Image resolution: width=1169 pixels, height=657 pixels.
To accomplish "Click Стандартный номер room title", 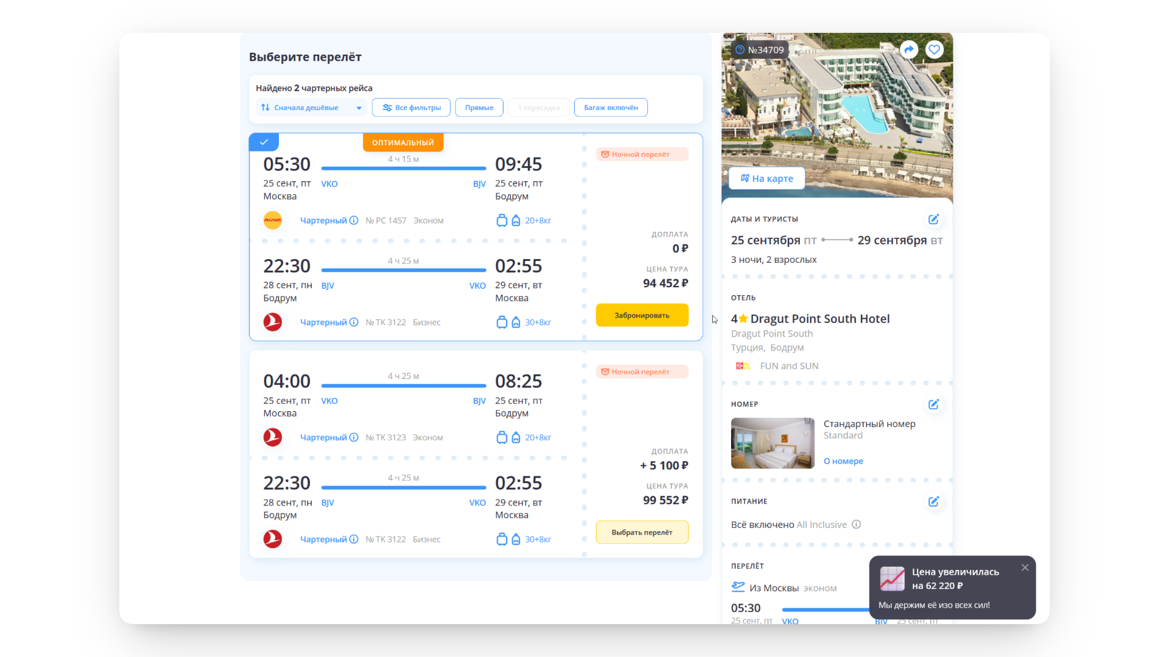I will (869, 424).
